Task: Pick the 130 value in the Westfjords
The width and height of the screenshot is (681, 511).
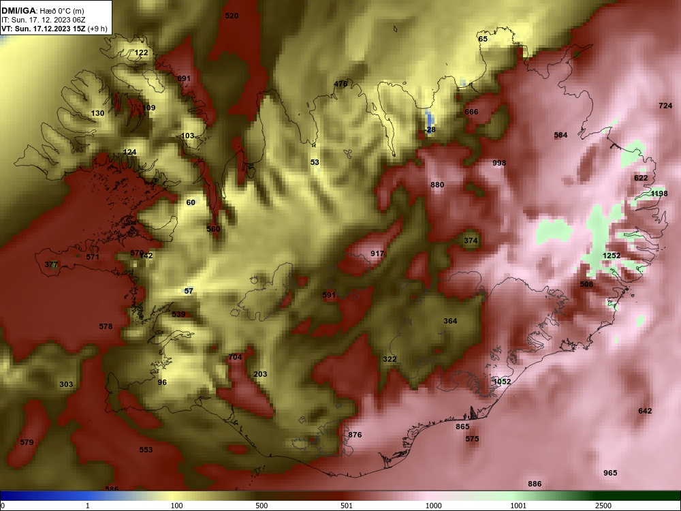Action: click(x=97, y=113)
